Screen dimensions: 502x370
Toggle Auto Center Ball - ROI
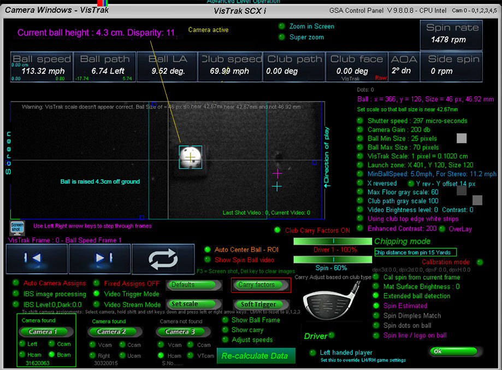click(208, 250)
